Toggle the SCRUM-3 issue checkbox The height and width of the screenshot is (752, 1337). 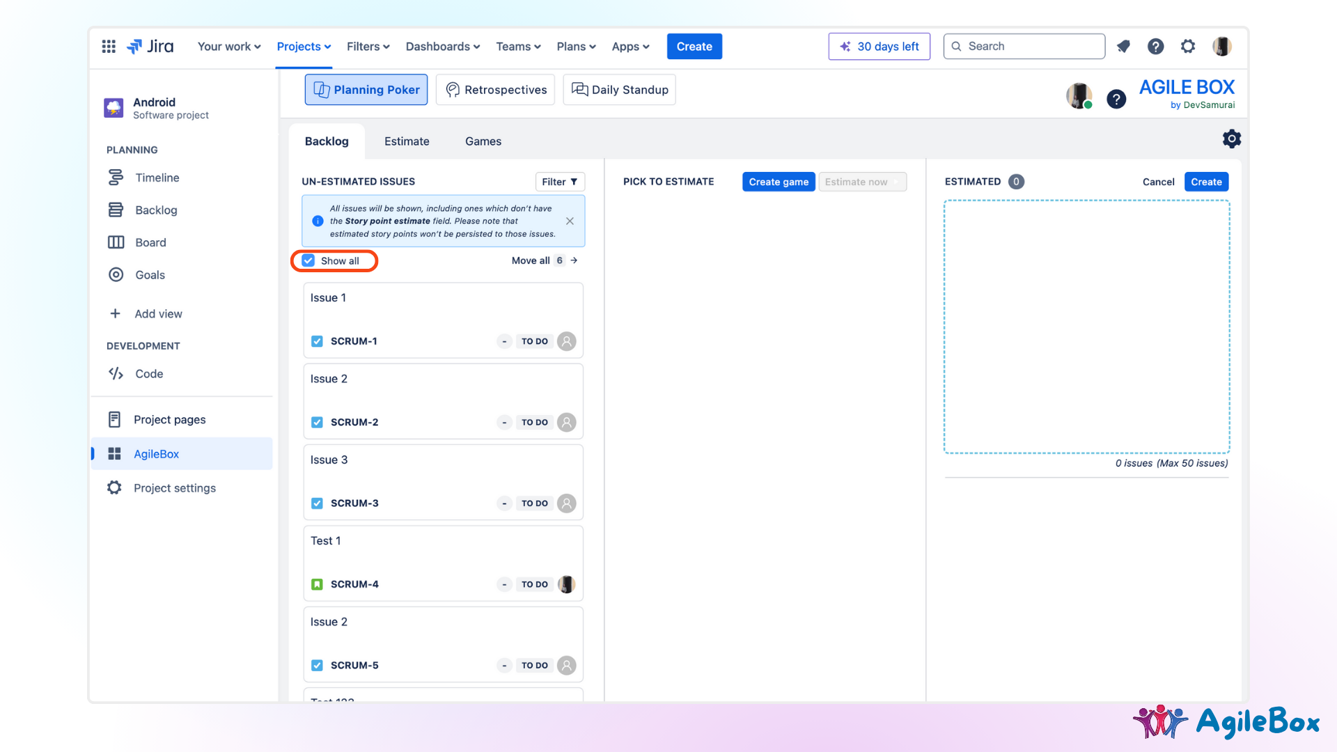(317, 503)
